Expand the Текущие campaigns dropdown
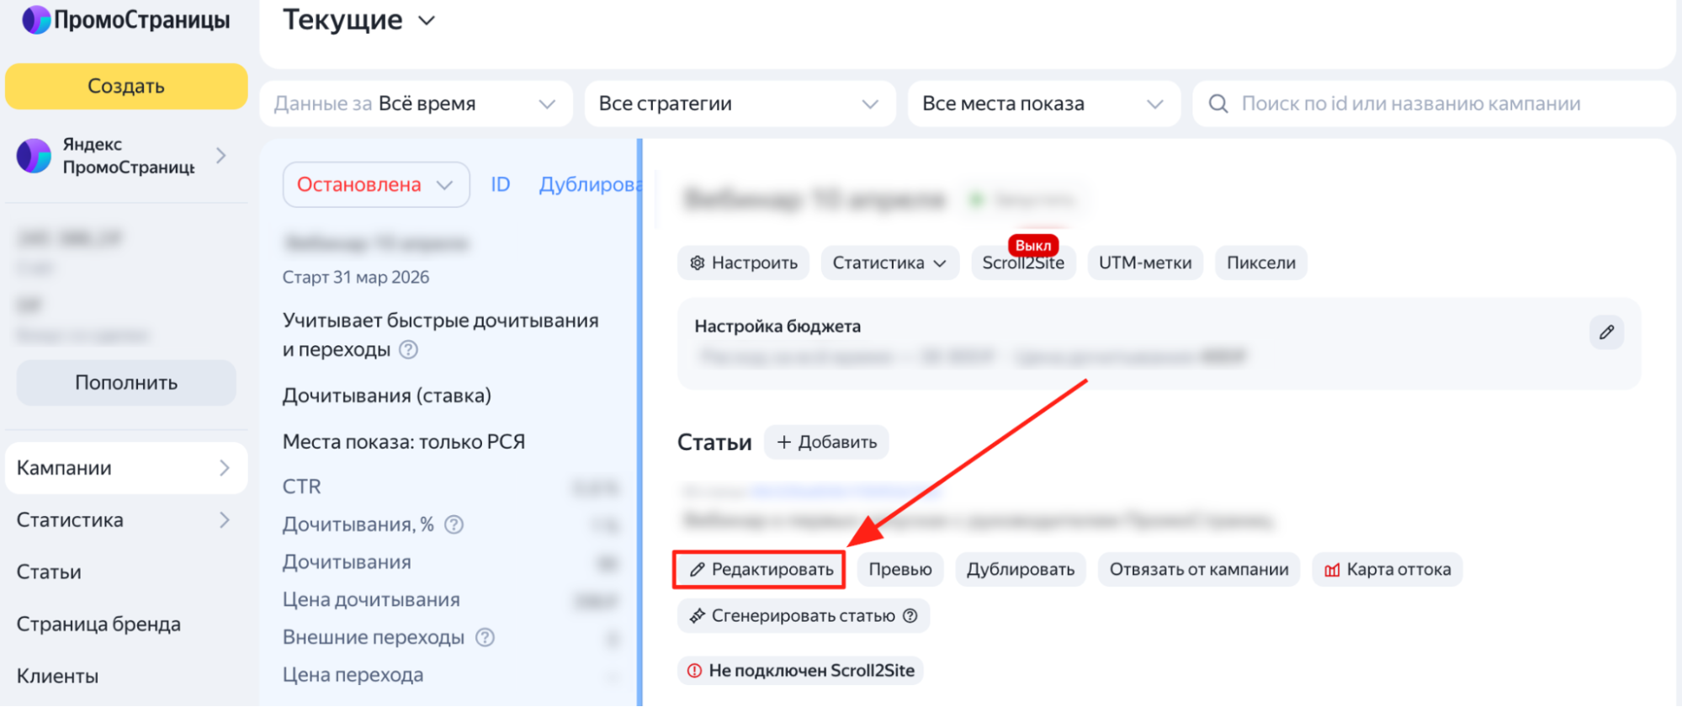The height and width of the screenshot is (707, 1682). coord(427,20)
